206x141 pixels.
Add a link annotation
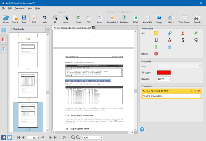[x=170, y=33]
